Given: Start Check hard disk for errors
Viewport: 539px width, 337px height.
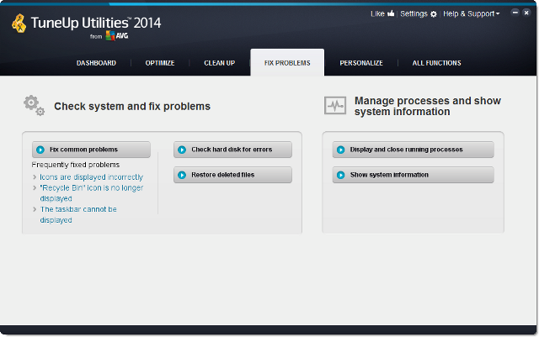Looking at the screenshot, I should [x=232, y=150].
